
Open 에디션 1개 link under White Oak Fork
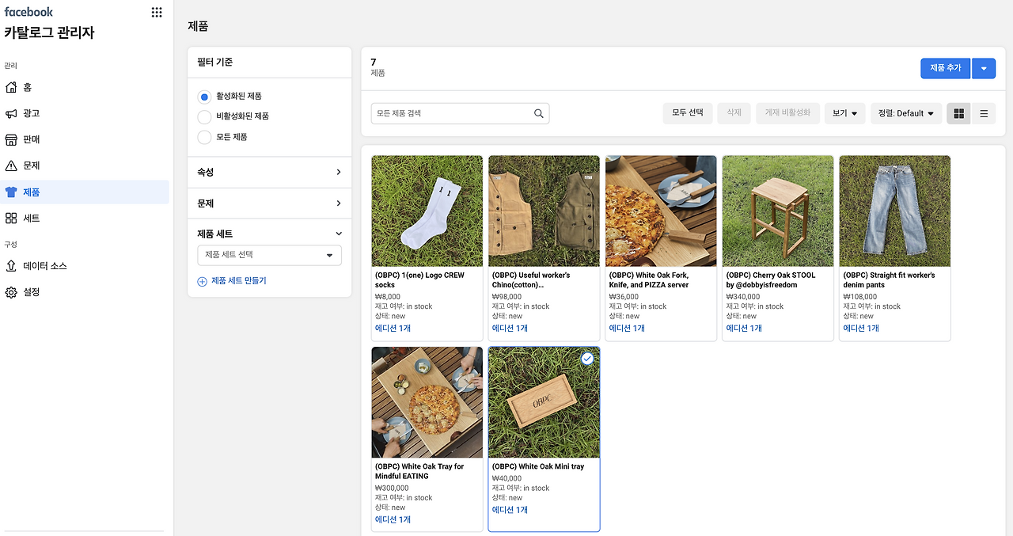click(627, 329)
